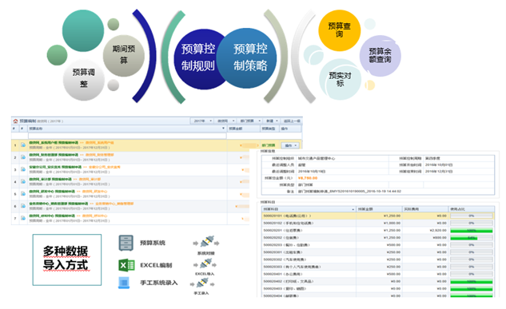
Task: Click the full green bar in row 500020201
Action: point(471,231)
